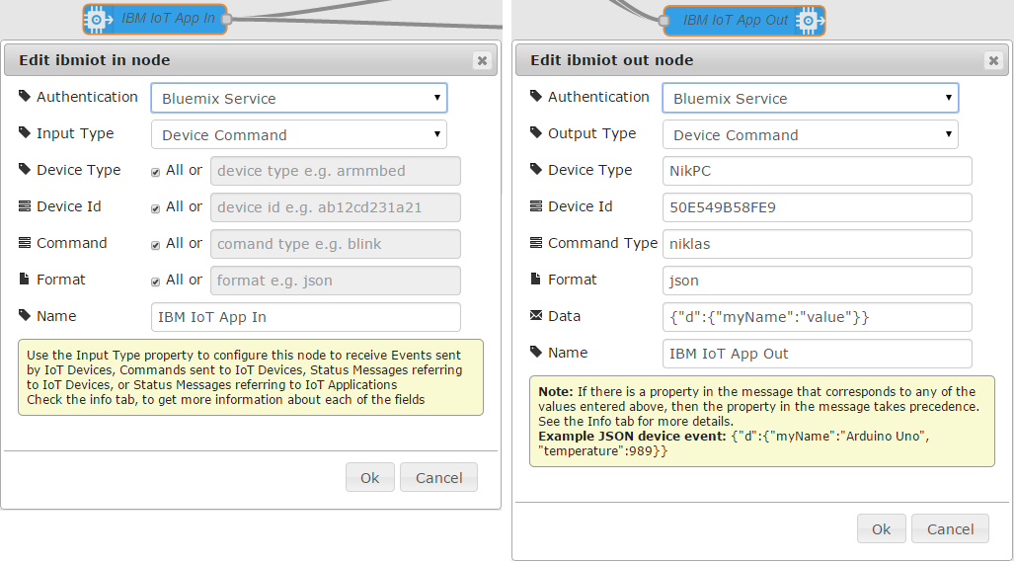Click tag icon beside Output Type label
This screenshot has height=563, width=1016.
tap(536, 132)
